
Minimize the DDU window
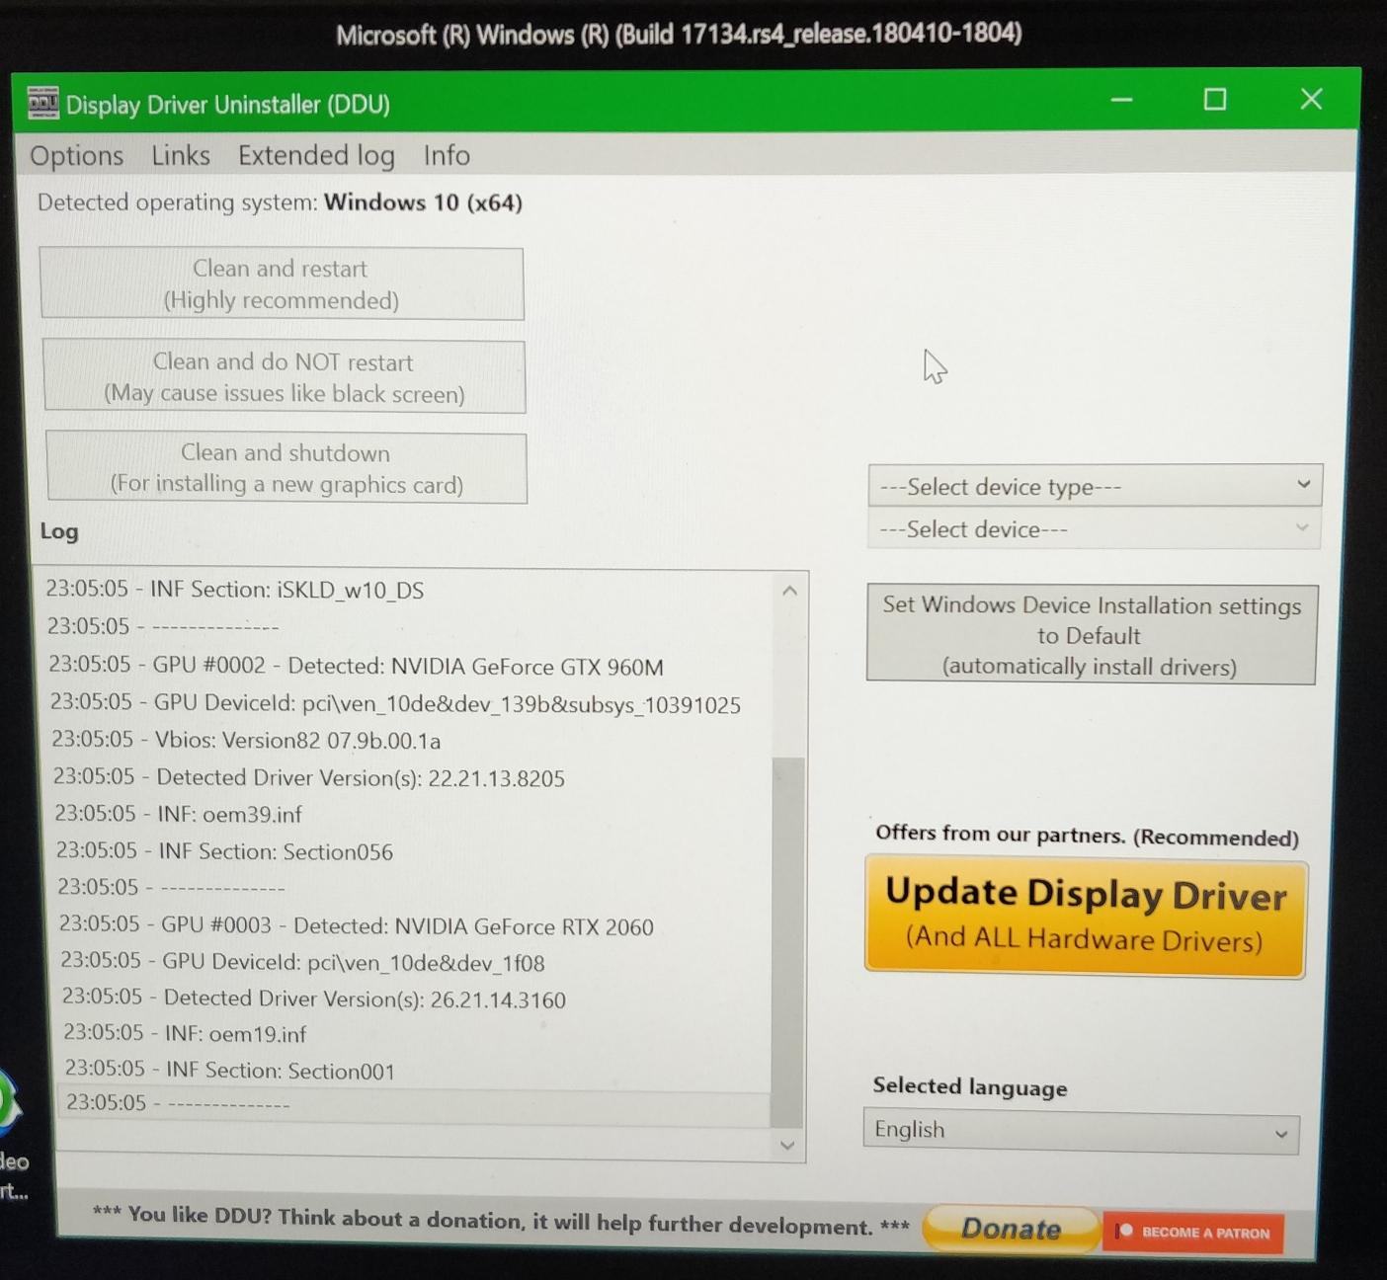(1121, 100)
